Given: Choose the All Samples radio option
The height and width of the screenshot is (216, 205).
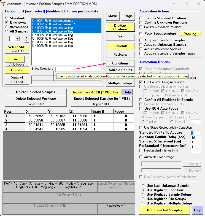Looking at the screenshot, I should (6, 31).
